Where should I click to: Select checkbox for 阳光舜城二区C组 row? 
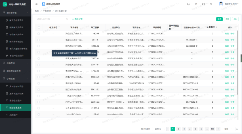(x=39, y=46)
